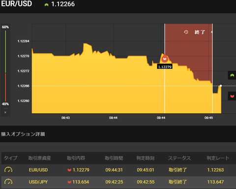Click the 判定レート column header
Screen dimensions: 236x189
[218, 158]
